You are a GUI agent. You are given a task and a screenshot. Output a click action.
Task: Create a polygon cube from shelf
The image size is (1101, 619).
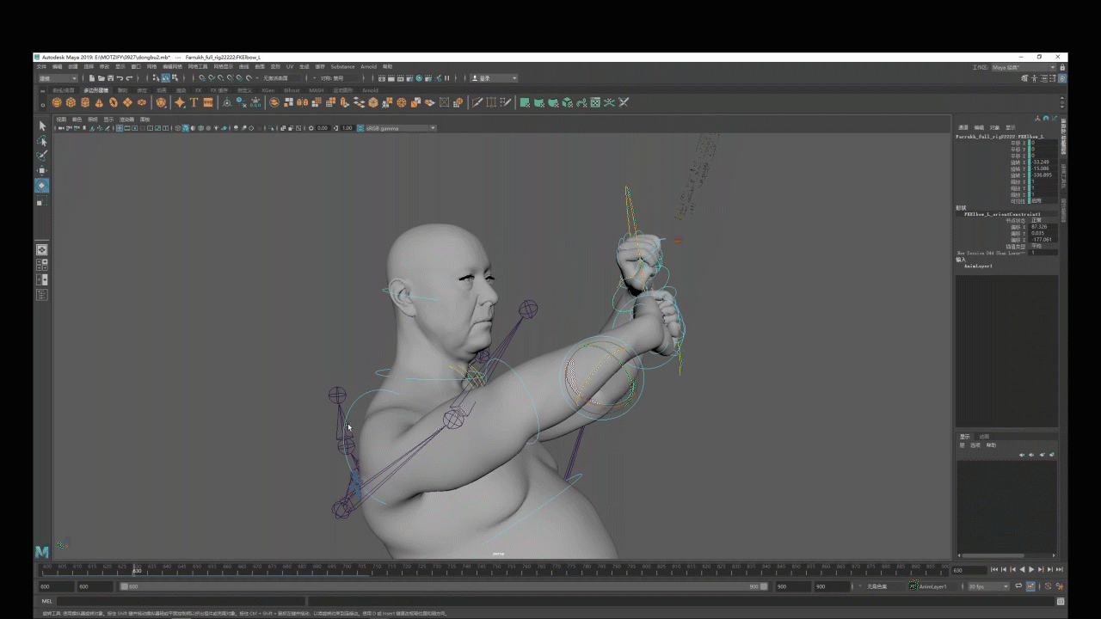tap(71, 102)
